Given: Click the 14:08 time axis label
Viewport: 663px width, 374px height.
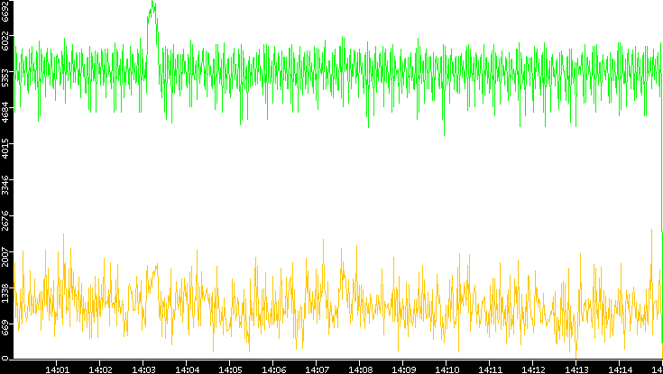Looking at the screenshot, I should pos(359,369).
